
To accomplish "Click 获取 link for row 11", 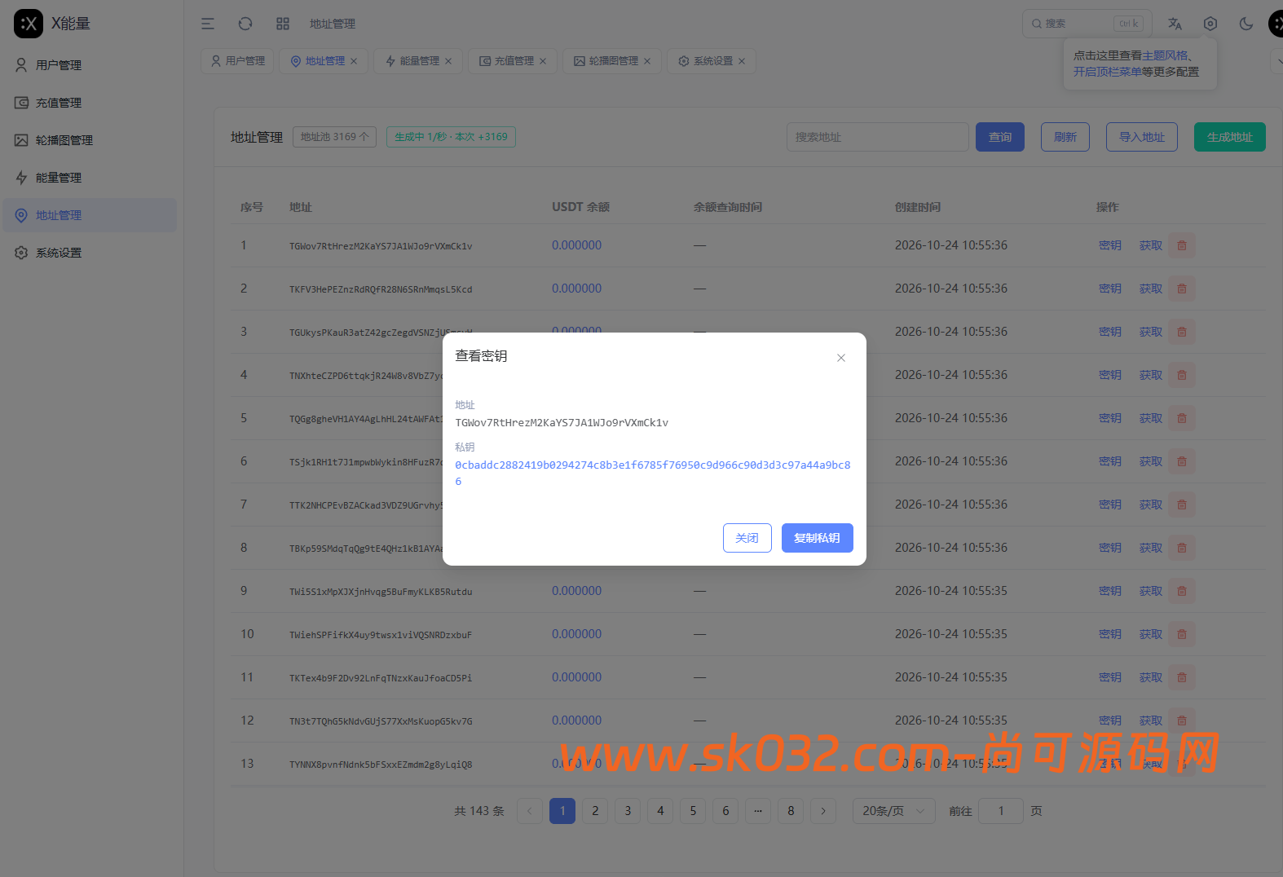I will (x=1151, y=677).
